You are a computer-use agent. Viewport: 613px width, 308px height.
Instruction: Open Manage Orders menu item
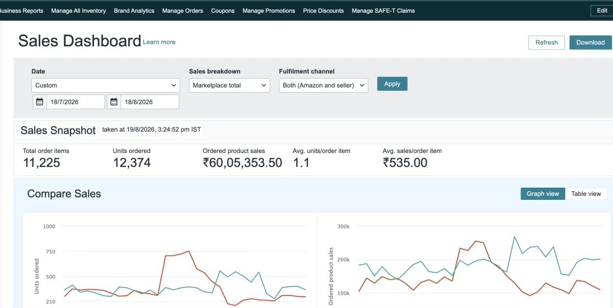[x=182, y=11]
